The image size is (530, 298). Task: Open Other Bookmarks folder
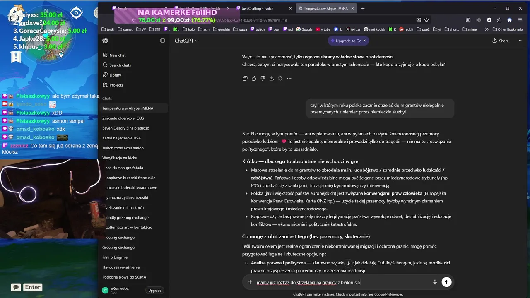click(508, 29)
